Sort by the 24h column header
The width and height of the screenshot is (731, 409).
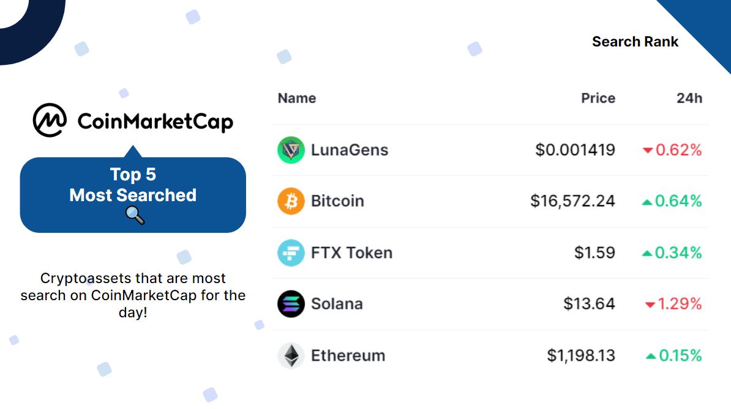[x=689, y=98]
